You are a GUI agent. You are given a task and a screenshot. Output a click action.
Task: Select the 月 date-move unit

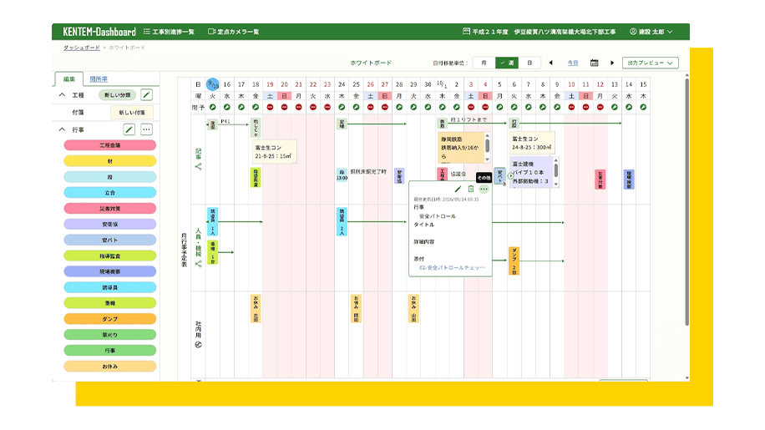[x=484, y=63]
